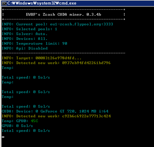This screenshot has width=154, height=147.
Task: Click the blinking cursor at the prompt bottom
Action: tap(3, 137)
